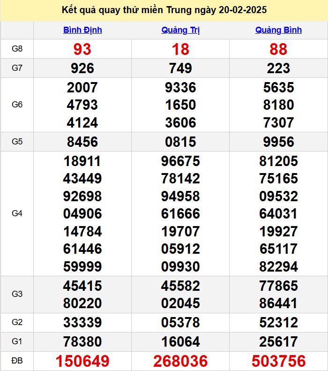Screen dimensions: 328x371
Task: Click G1 number 78380
Action: click(82, 342)
